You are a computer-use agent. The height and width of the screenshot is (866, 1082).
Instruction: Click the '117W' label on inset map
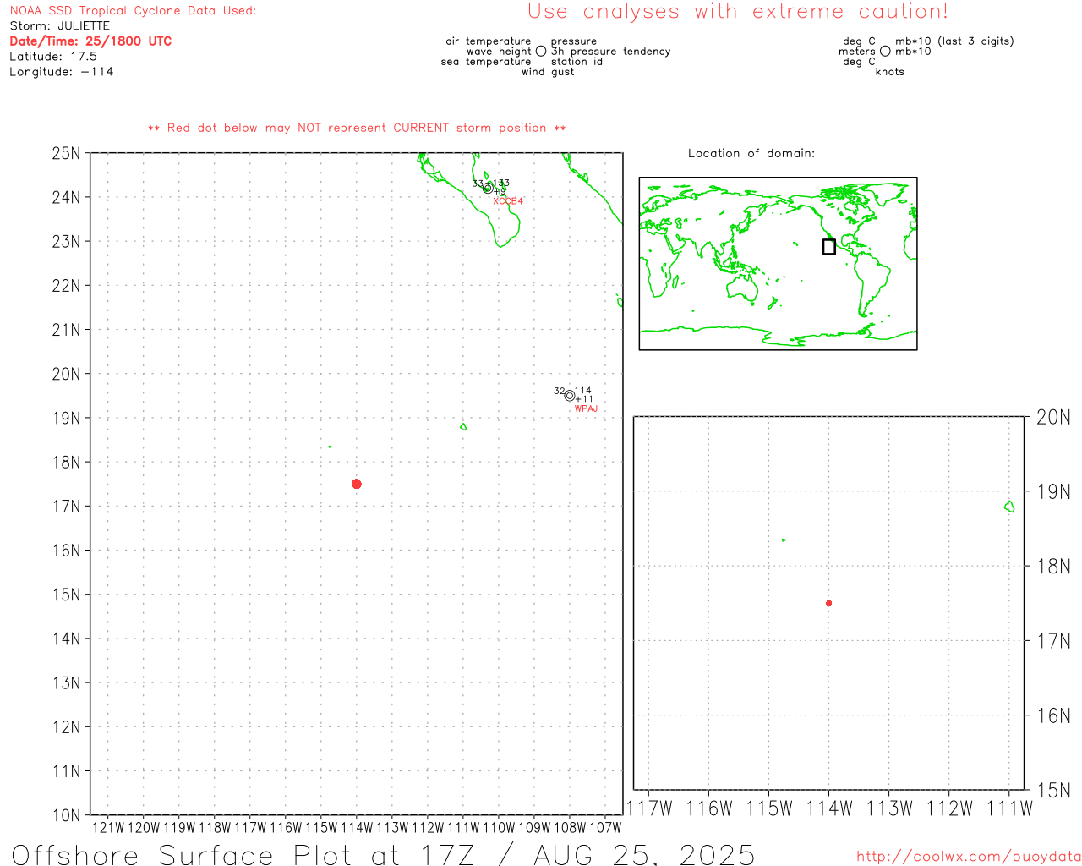tap(649, 808)
